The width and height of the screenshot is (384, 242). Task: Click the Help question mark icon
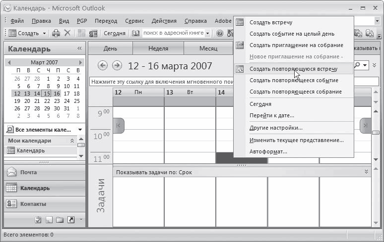(x=220, y=33)
